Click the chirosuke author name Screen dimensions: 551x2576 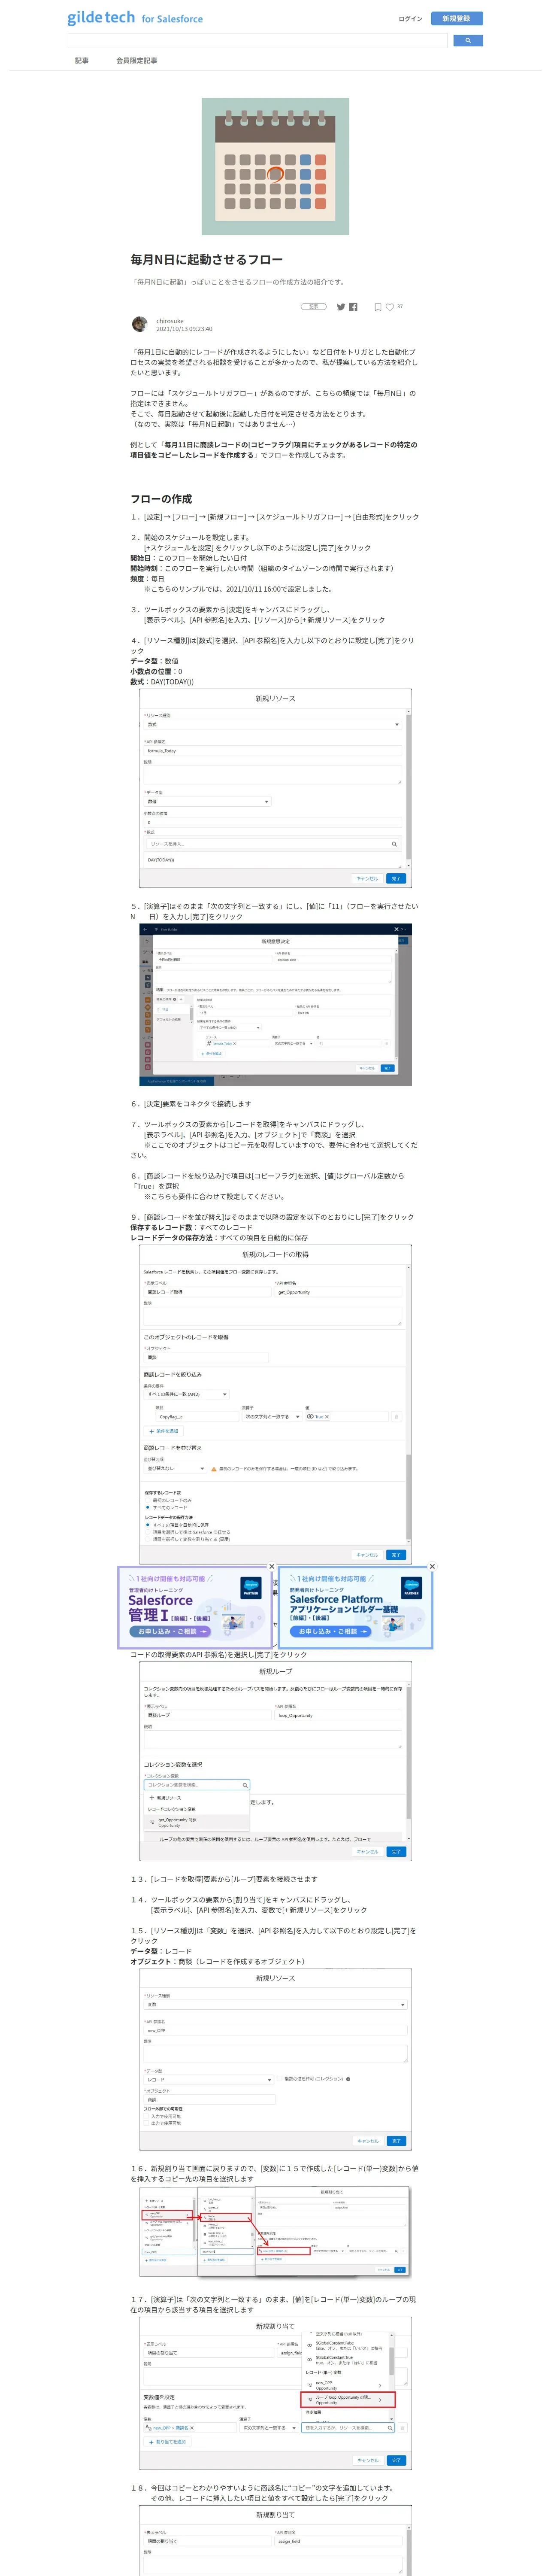click(x=170, y=321)
